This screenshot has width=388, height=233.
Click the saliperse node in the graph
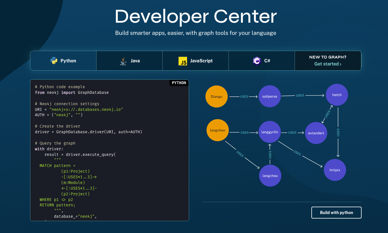(270, 96)
